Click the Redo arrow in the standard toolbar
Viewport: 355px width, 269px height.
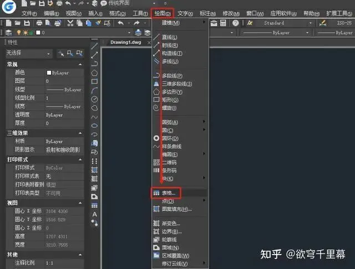[x=136, y=23]
